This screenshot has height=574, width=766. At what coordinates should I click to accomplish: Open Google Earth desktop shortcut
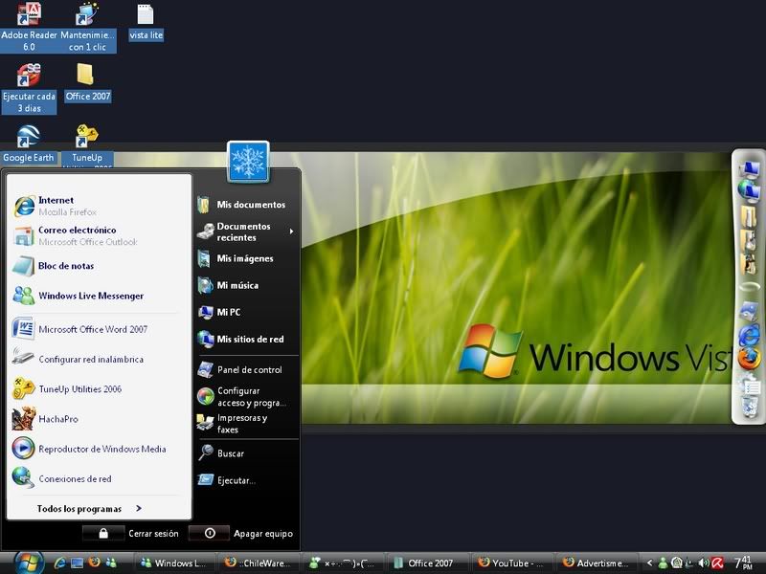(x=29, y=144)
